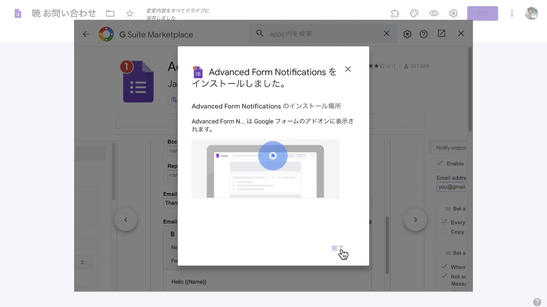Click the Advanced Form Notifications app icon
Image resolution: width=547 pixels, height=307 pixels.
pos(137,81)
